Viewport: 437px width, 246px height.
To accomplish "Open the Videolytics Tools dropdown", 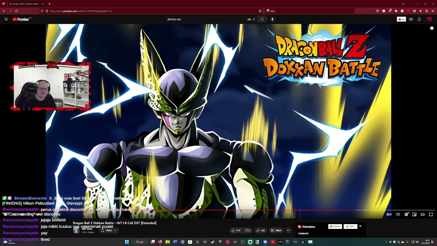I will (350, 227).
